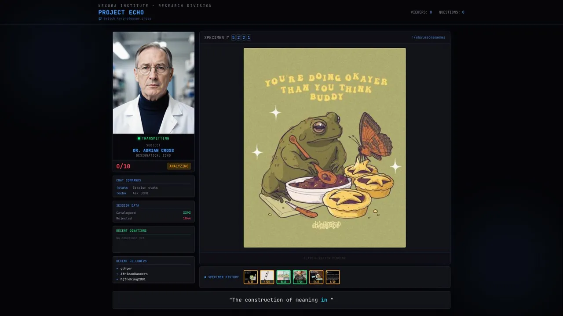Screen dimensions: 563x316
Task: Open the history thumbnail rated 9/10
Action: pos(300,277)
